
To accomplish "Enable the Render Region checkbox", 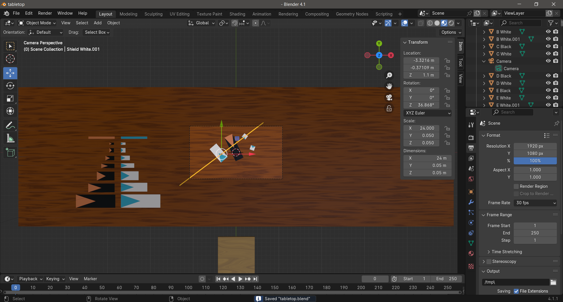I will tap(516, 186).
